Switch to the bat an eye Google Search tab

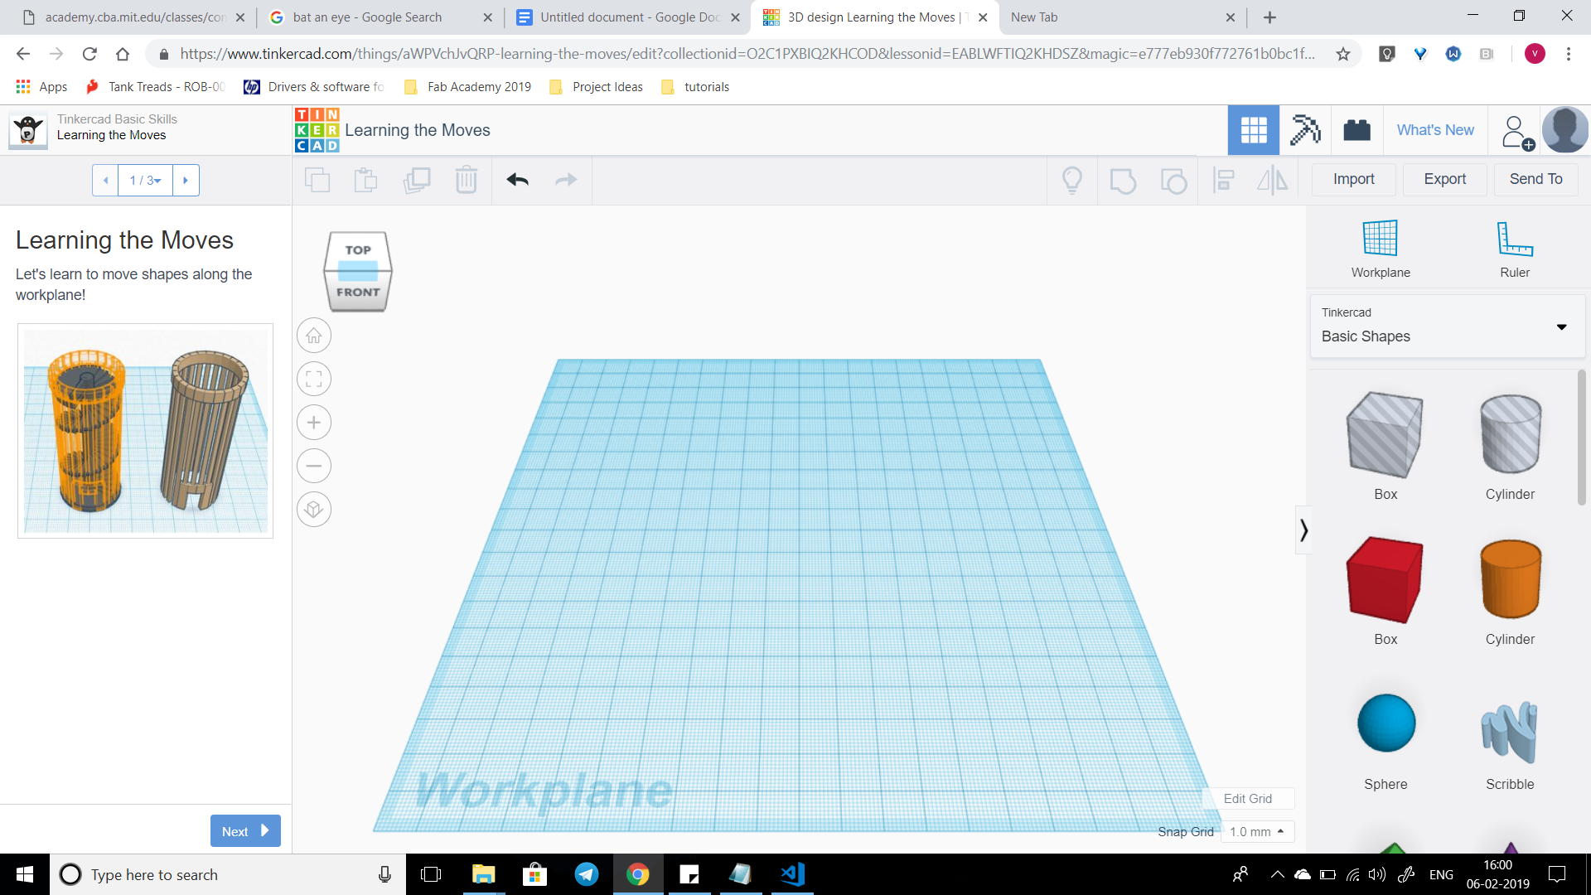[x=367, y=17]
